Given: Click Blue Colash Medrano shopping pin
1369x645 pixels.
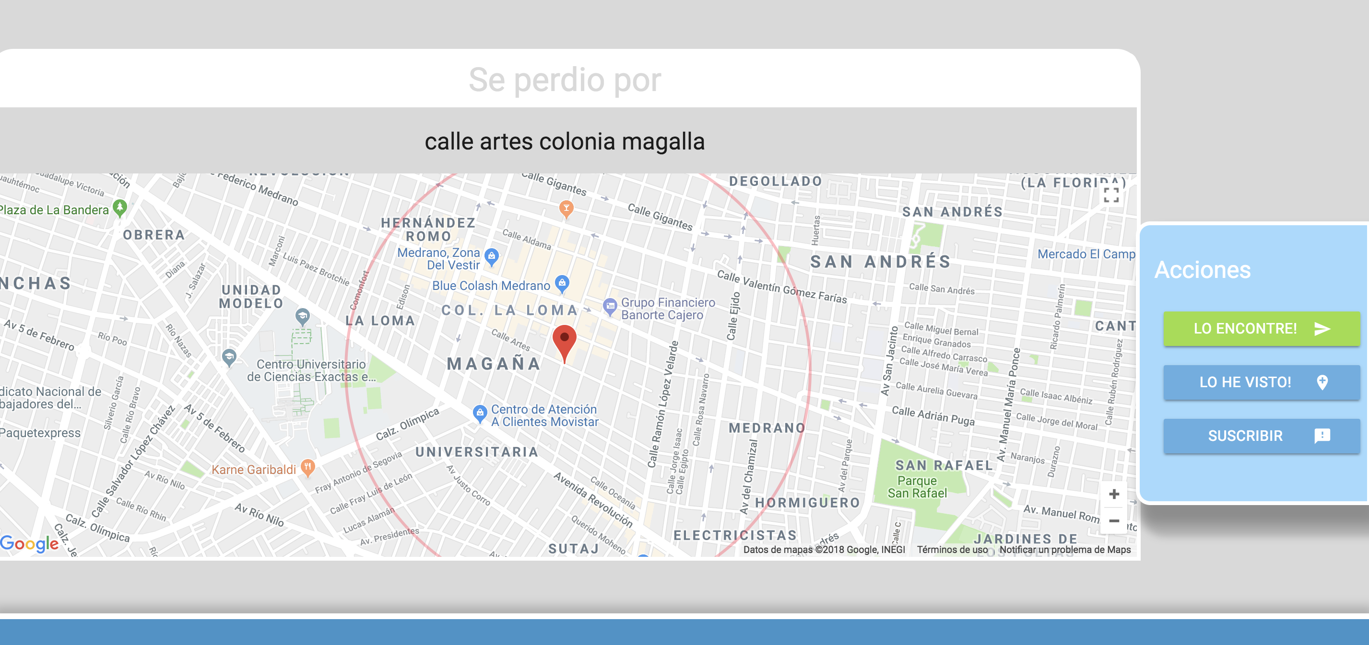Looking at the screenshot, I should (x=562, y=284).
